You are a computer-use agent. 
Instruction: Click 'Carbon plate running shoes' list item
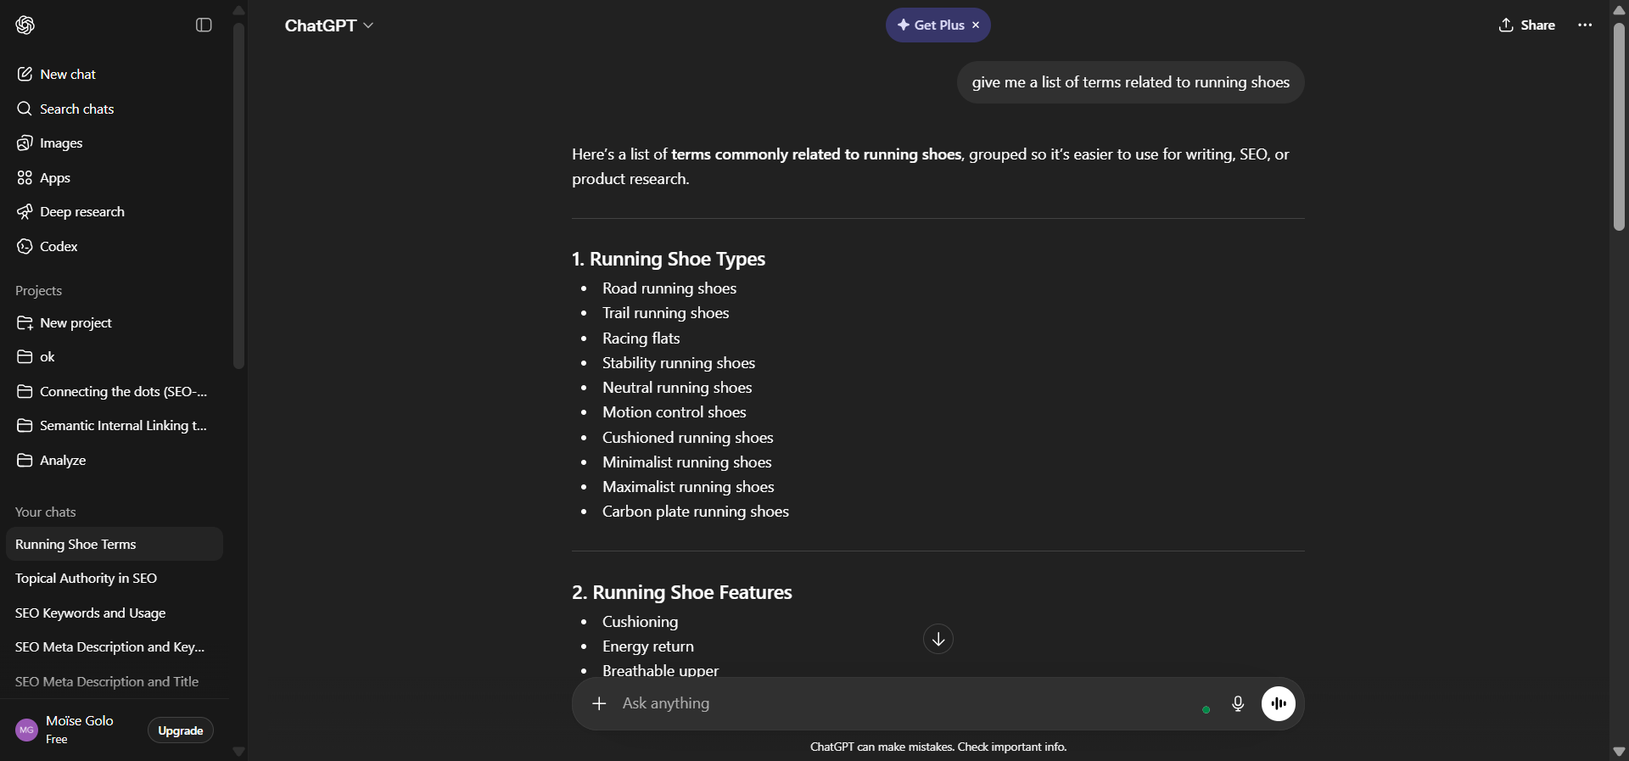point(696,512)
